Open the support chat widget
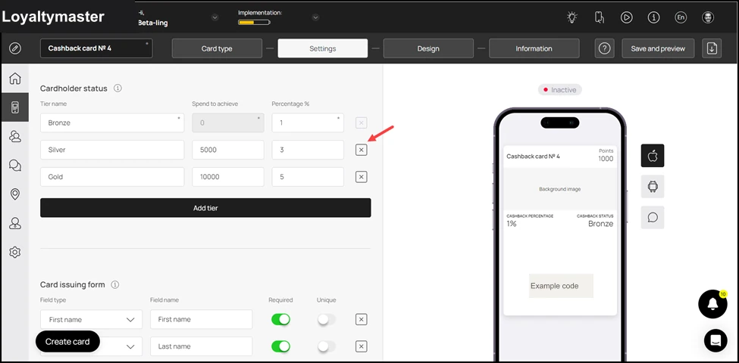Image resolution: width=739 pixels, height=363 pixels. point(716,341)
